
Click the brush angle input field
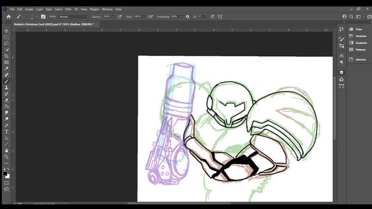point(202,17)
